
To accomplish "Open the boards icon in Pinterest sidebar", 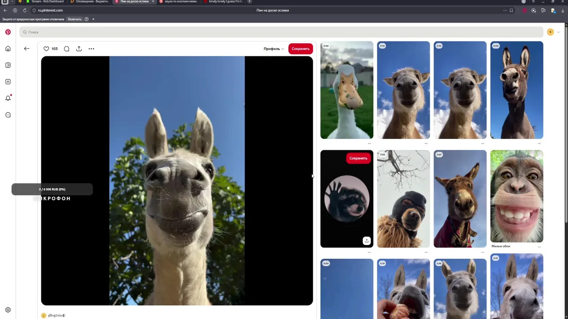I will tap(8, 65).
